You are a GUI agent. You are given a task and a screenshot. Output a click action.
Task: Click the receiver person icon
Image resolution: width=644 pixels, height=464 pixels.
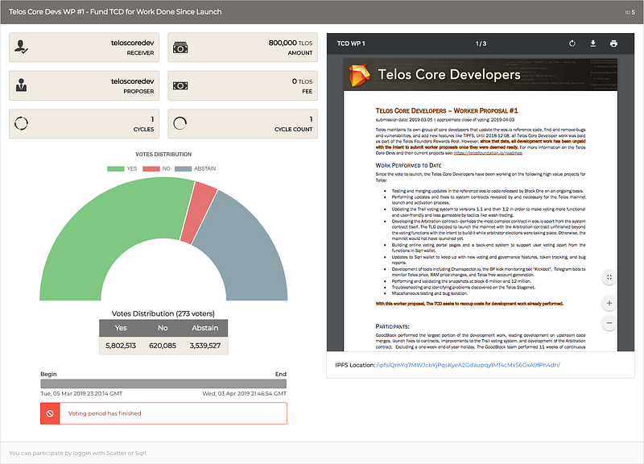23,48
